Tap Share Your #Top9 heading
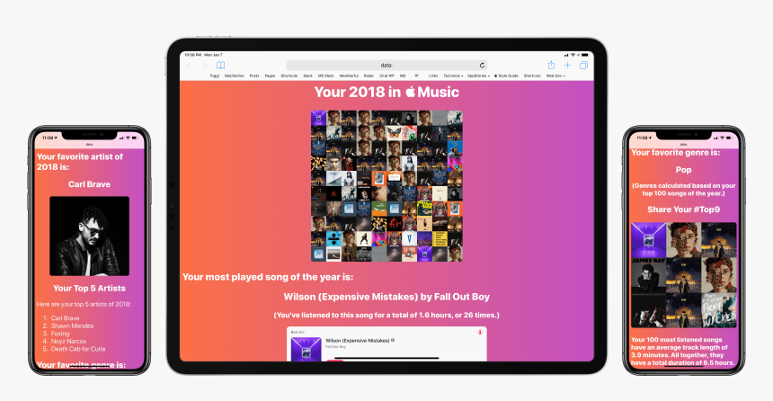This screenshot has height=401, width=773. tap(683, 209)
